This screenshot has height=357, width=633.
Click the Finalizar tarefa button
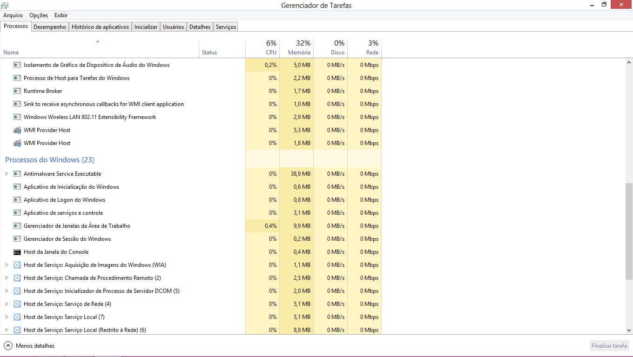[609, 346]
